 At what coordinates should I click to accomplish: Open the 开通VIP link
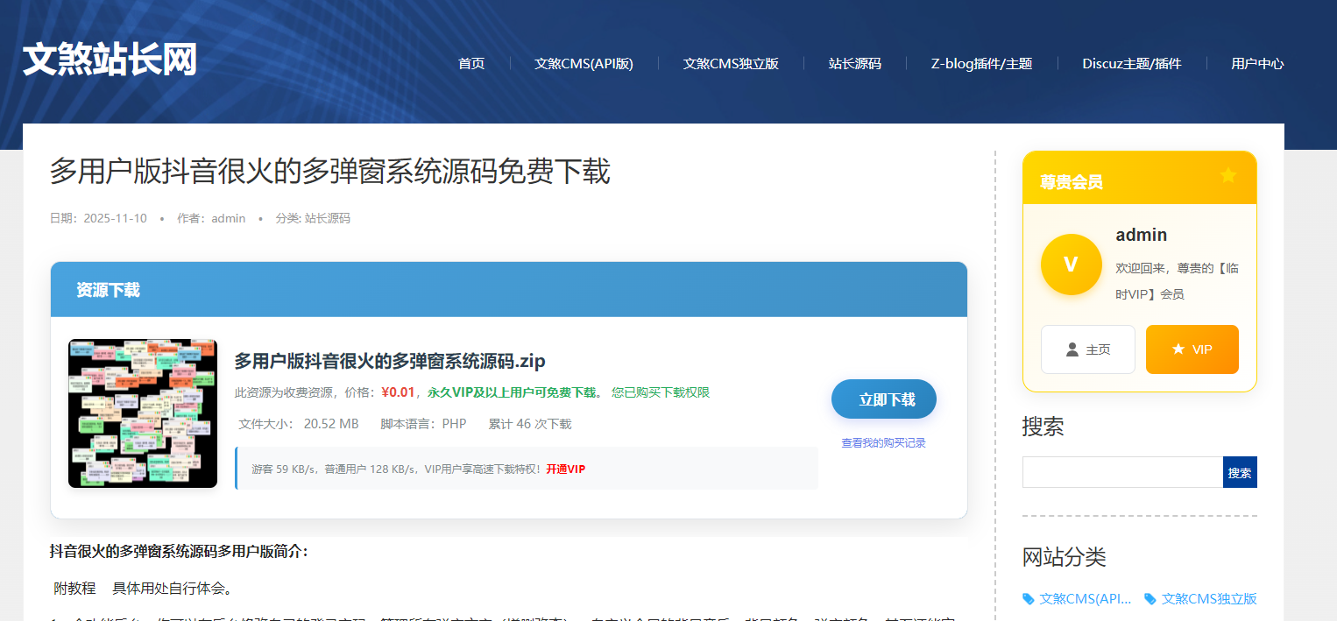(x=567, y=469)
